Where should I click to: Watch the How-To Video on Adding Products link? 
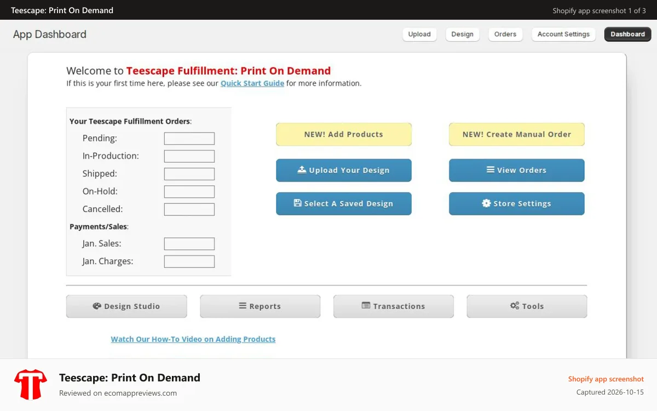click(x=193, y=339)
